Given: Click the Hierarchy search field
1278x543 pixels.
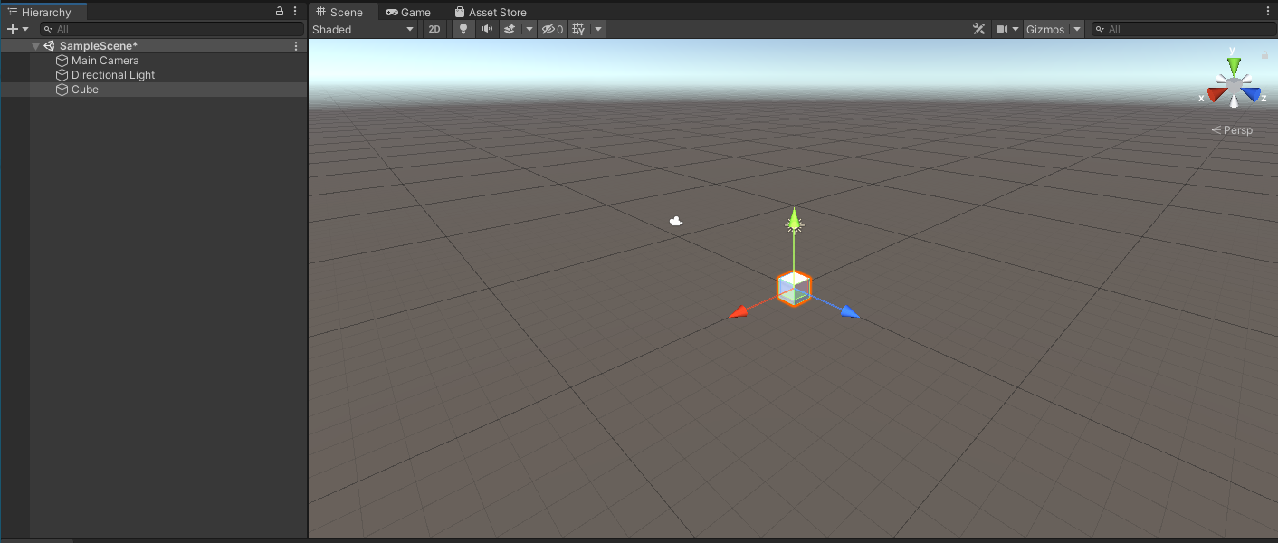Looking at the screenshot, I should tap(172, 29).
